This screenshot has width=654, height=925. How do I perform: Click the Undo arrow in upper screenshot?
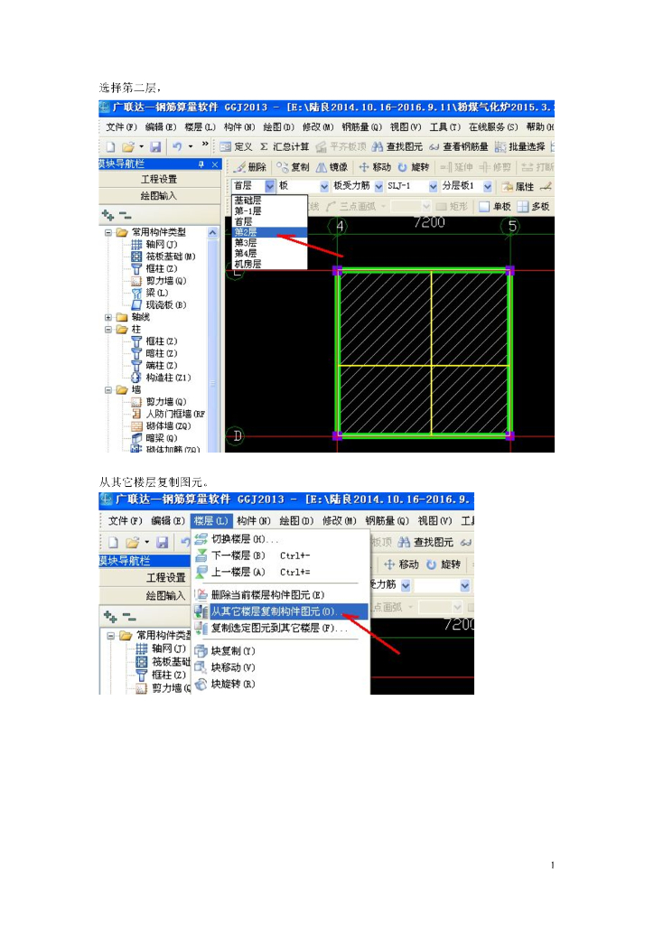point(177,146)
